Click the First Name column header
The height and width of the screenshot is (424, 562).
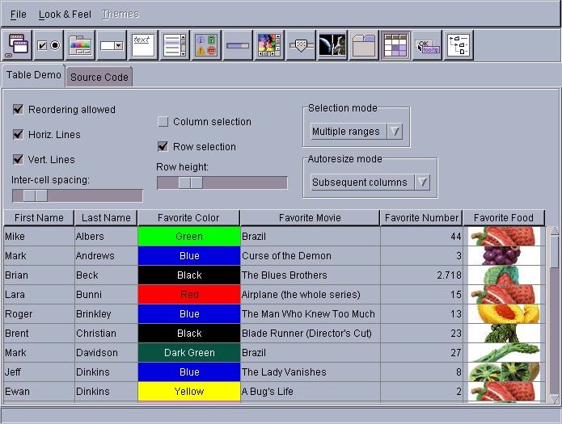(39, 218)
